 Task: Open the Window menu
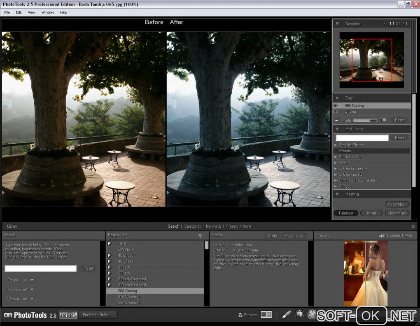(x=47, y=12)
